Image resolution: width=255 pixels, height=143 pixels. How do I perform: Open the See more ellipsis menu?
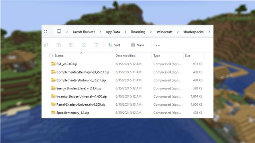tap(158, 45)
